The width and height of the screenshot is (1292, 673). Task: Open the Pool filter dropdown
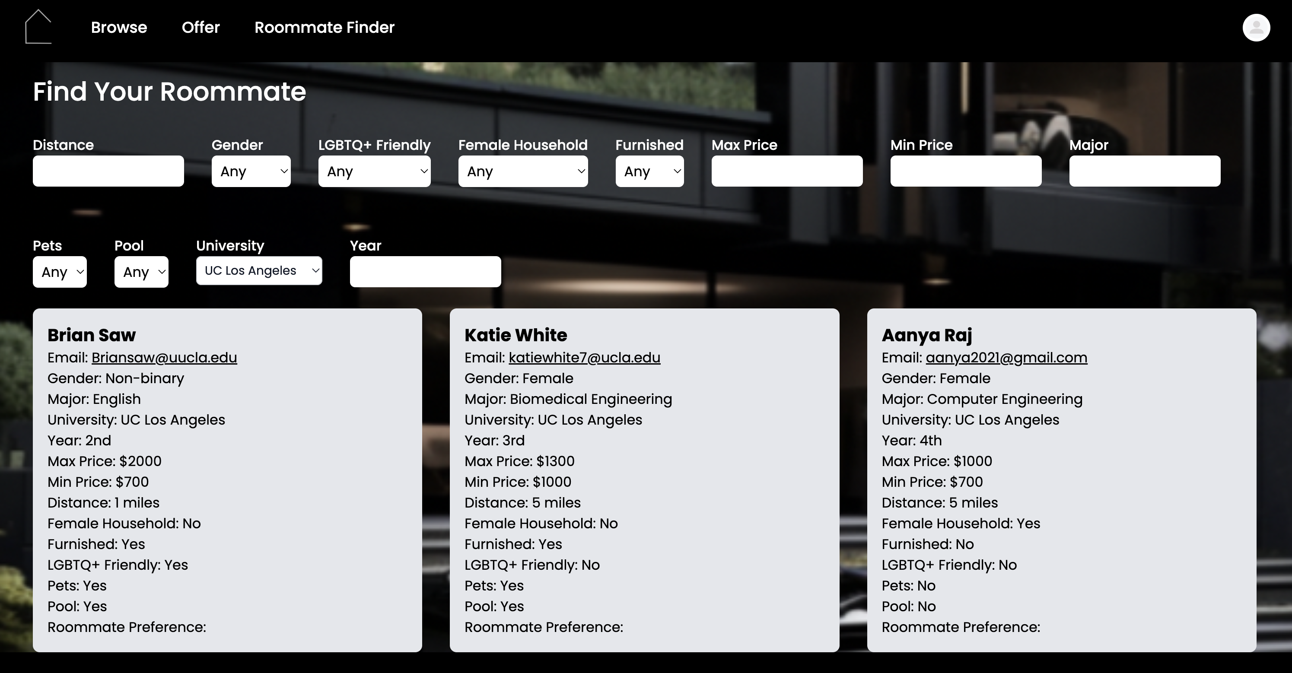point(141,272)
